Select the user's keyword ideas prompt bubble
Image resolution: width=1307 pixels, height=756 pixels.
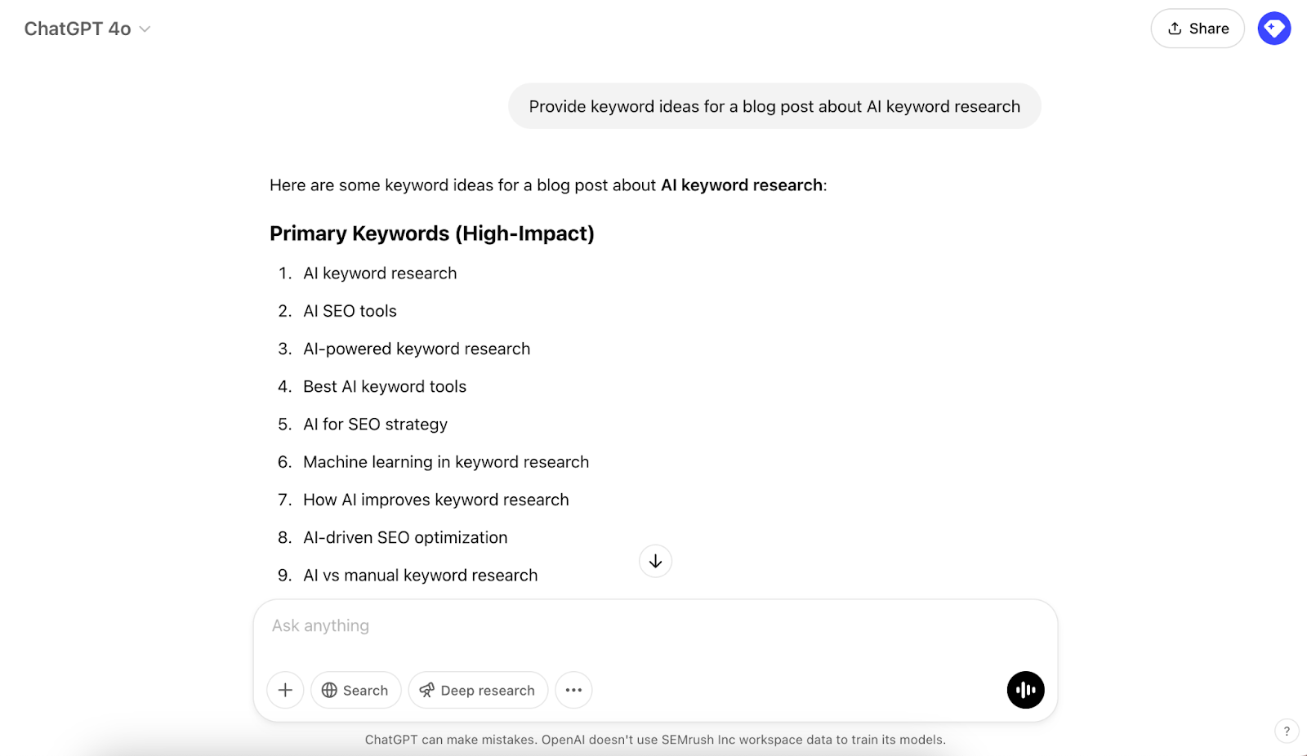pyautogui.click(x=774, y=105)
